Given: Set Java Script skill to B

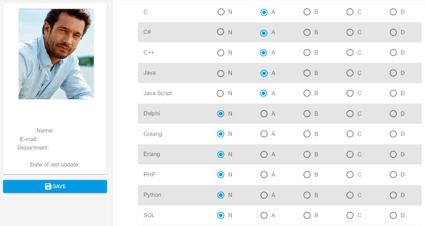Looking at the screenshot, I should pos(307,93).
